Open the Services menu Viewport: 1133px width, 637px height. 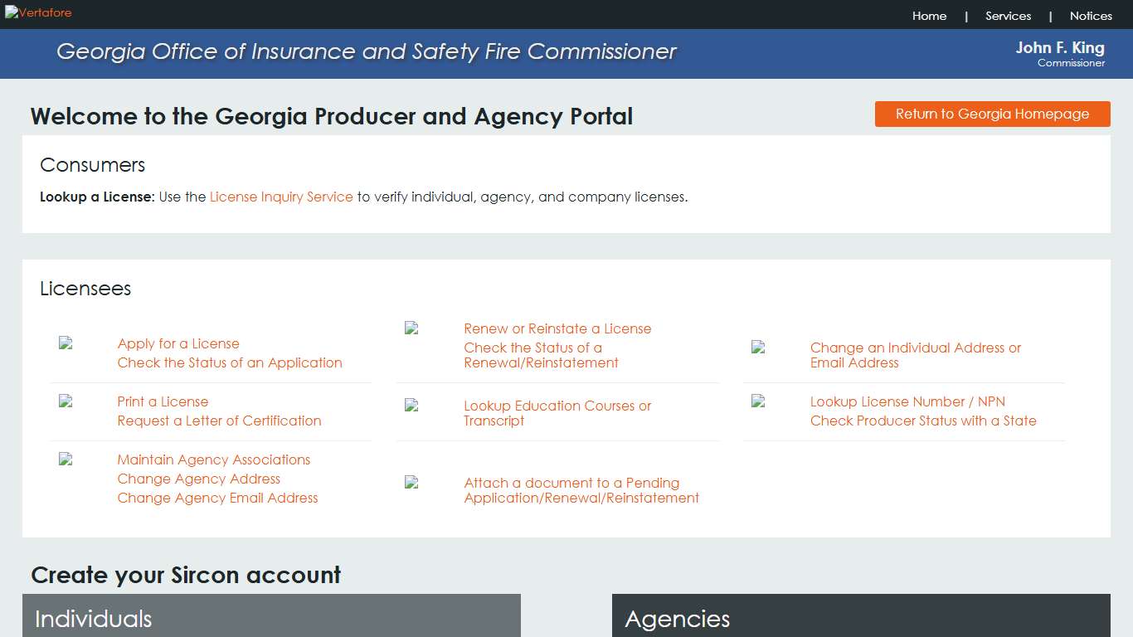(1008, 16)
